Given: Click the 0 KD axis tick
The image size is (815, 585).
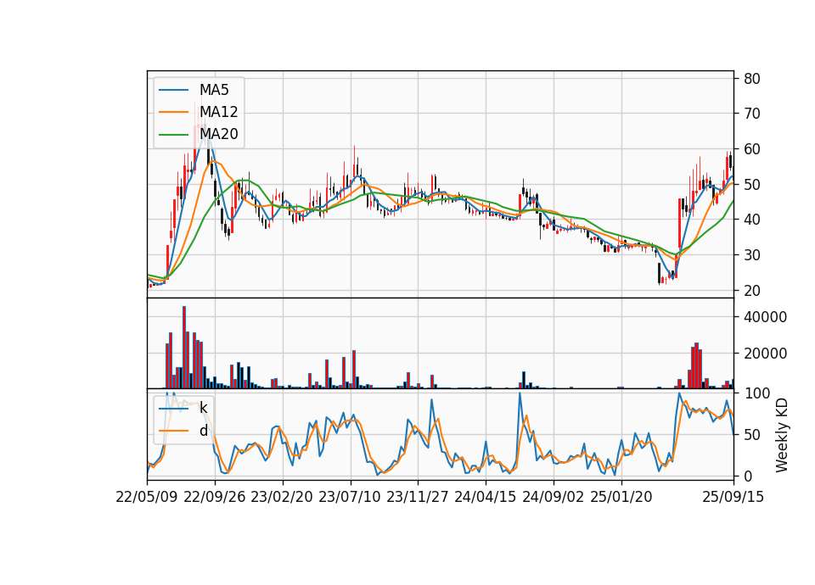Looking at the screenshot, I should click(x=749, y=476).
